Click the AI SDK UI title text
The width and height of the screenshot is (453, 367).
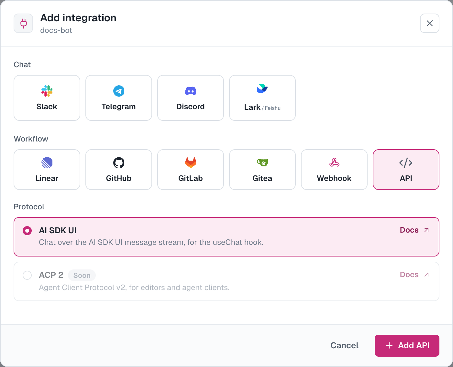click(x=58, y=230)
